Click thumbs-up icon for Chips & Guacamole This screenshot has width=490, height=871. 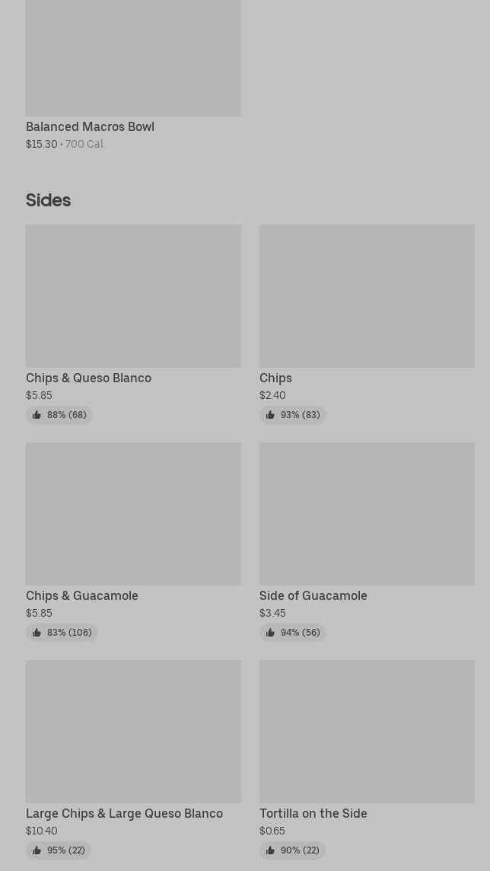pyautogui.click(x=37, y=633)
